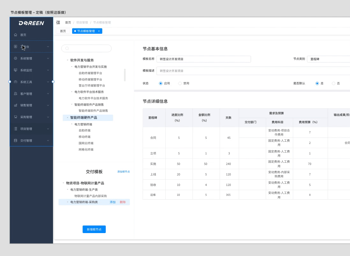The height and width of the screenshot is (256, 350).
Task: Switch to the 节点模板管理 tab
Action: pyautogui.click(x=87, y=31)
